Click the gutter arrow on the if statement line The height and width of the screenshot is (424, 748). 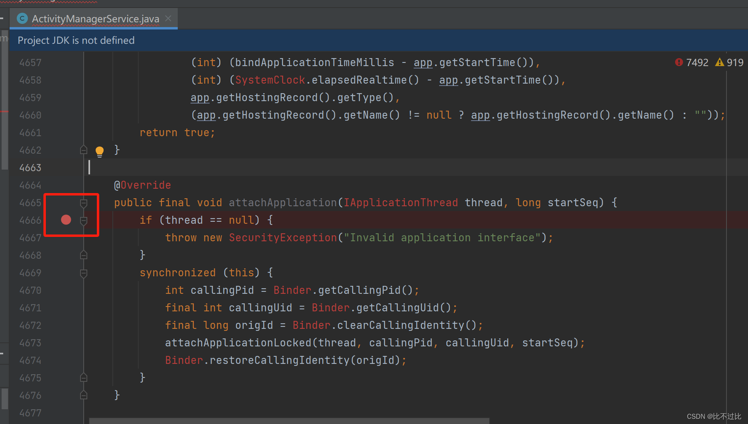pyautogui.click(x=84, y=221)
